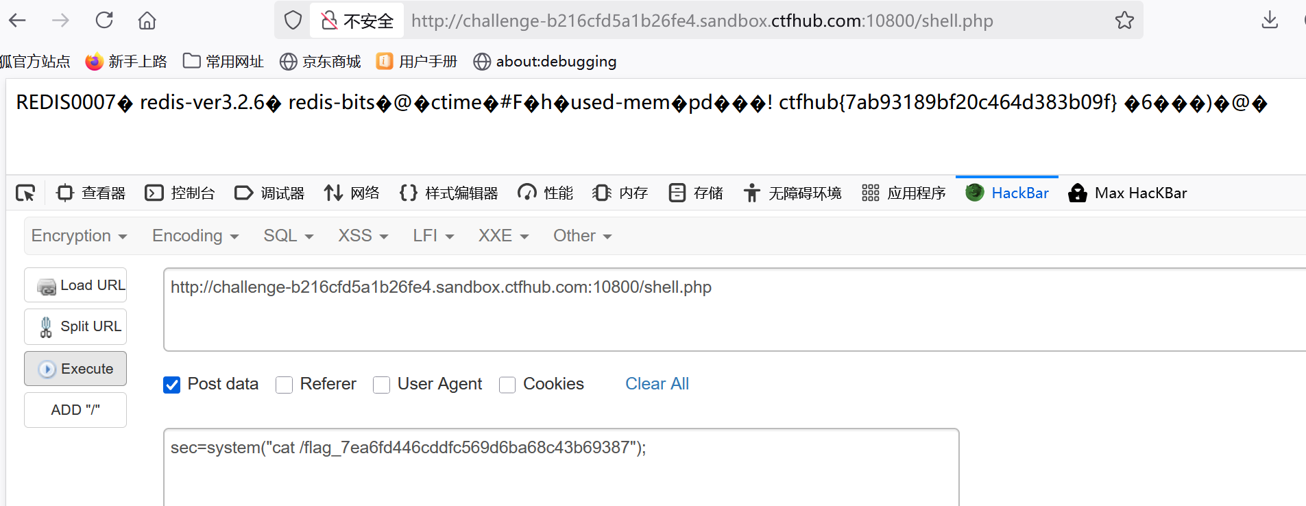This screenshot has width=1306, height=506.
Task: Click the Execute button
Action: coord(75,369)
